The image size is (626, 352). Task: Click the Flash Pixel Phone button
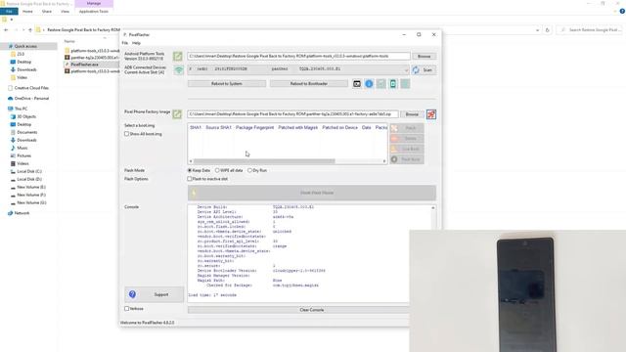tap(312, 193)
